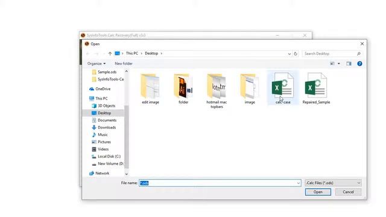
Task: Close the Open dialog
Action: [x=362, y=44]
